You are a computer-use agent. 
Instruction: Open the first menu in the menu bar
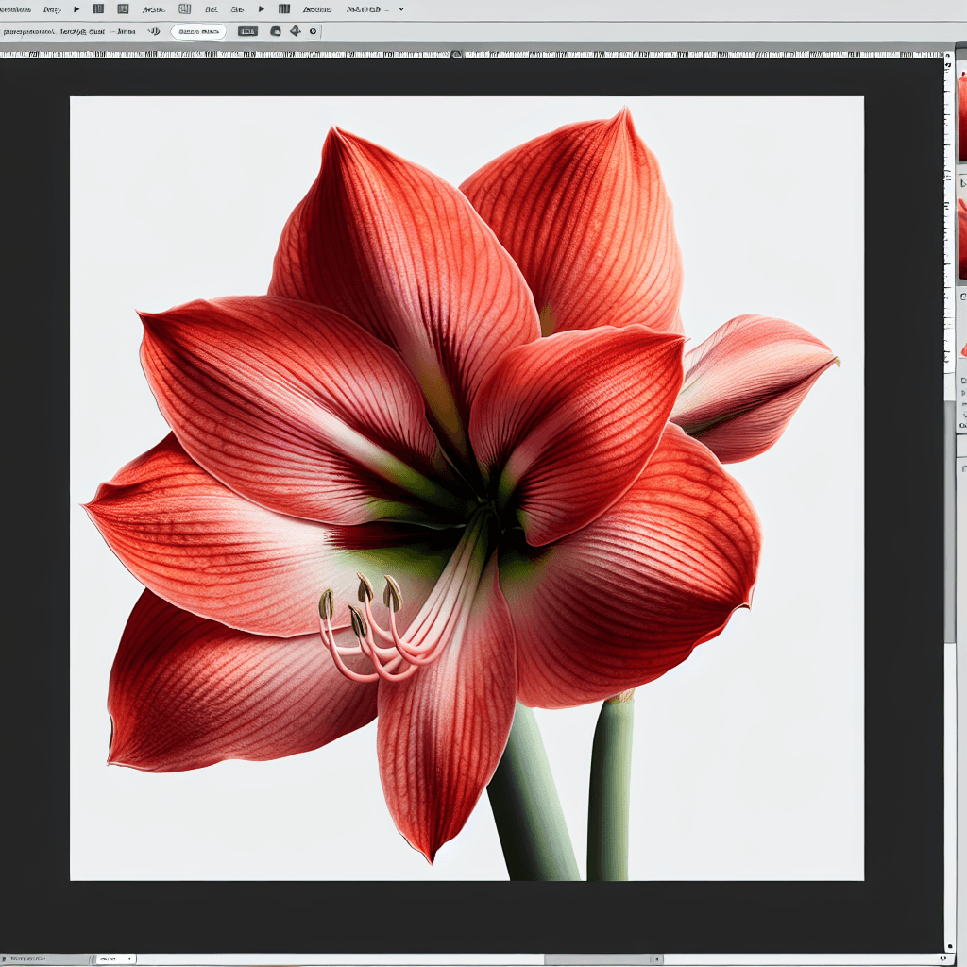[x=15, y=9]
